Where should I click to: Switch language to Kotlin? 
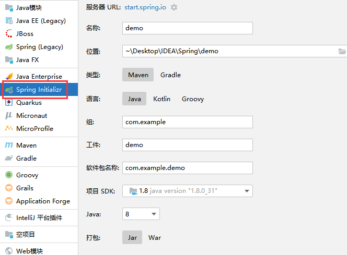pos(161,99)
